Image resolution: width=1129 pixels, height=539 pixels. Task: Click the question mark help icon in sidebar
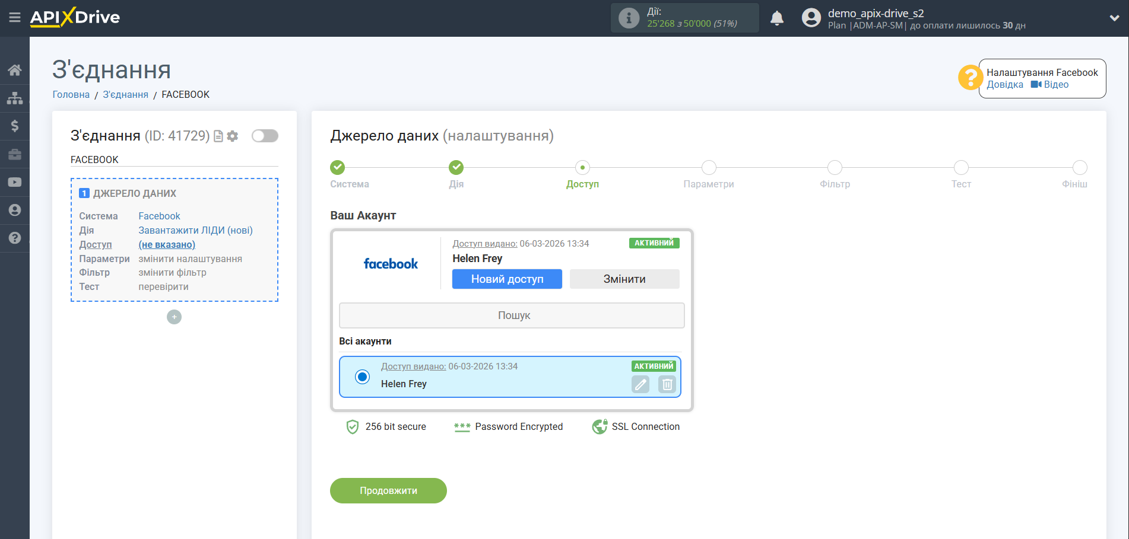[14, 238]
